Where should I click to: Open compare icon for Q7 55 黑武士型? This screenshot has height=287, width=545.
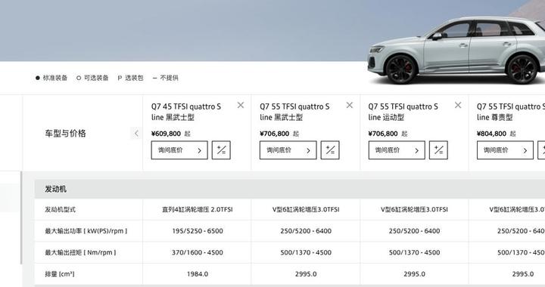click(x=330, y=150)
